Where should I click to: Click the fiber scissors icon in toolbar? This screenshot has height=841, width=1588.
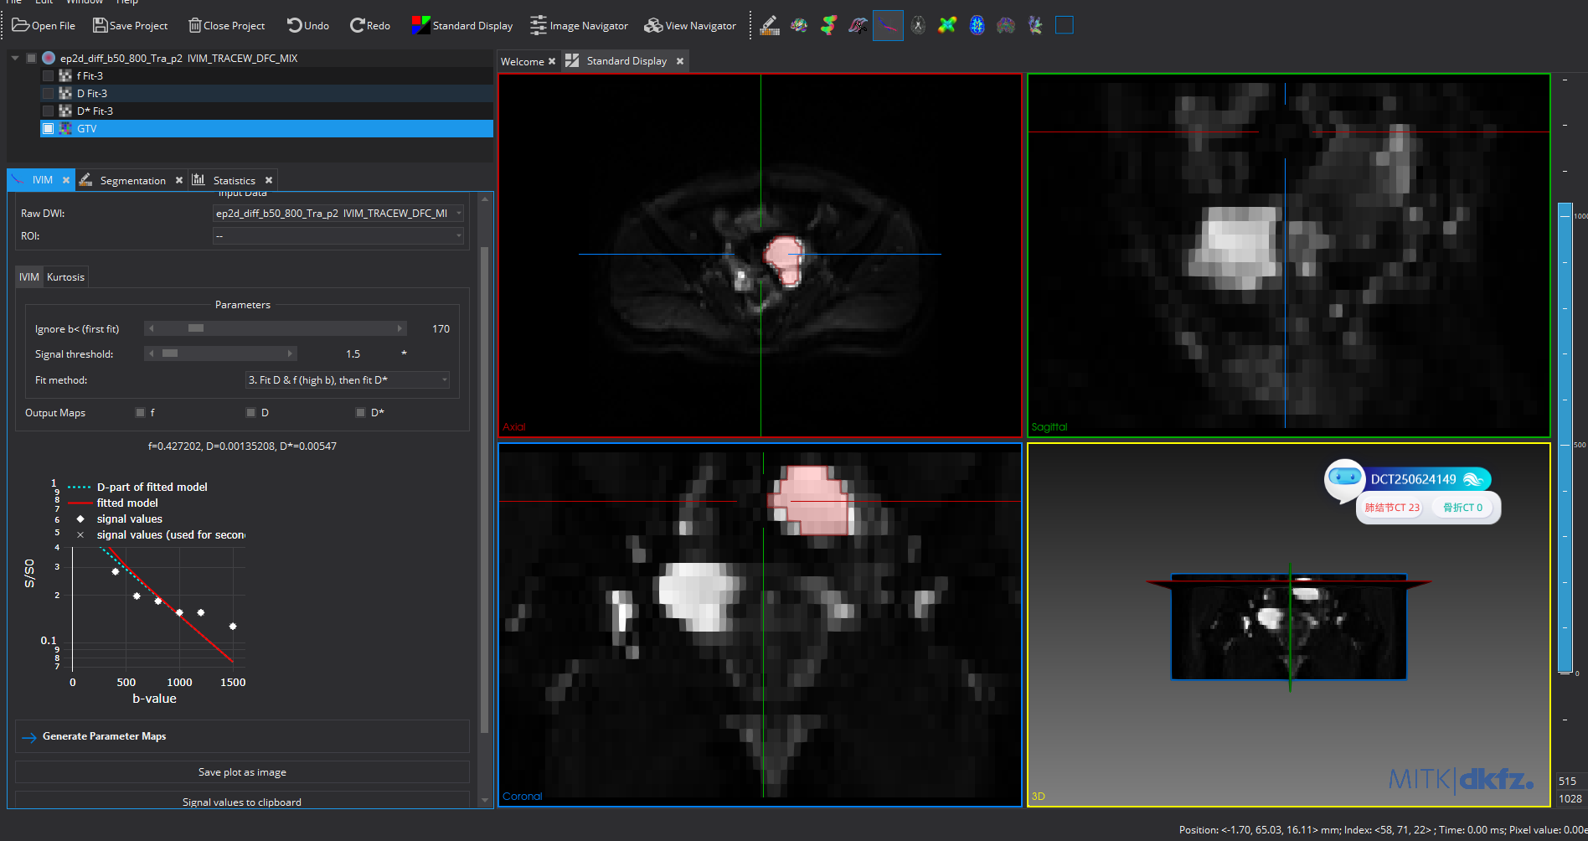pyautogui.click(x=858, y=26)
